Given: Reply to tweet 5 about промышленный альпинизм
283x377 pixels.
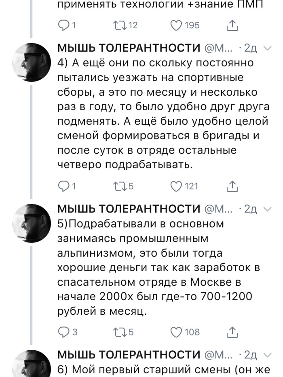Looking at the screenshot, I should 64,332.
